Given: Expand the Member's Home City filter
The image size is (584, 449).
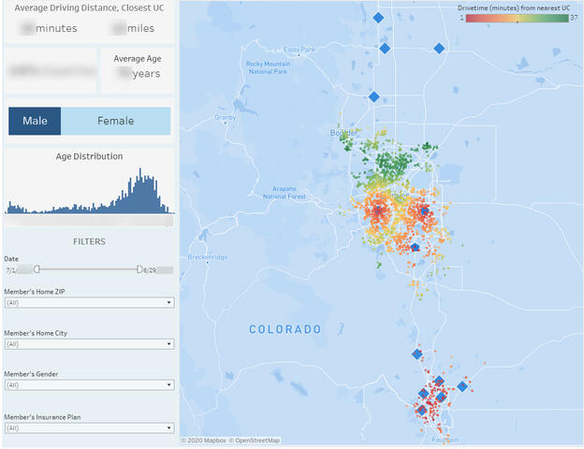Looking at the screenshot, I should coord(89,344).
